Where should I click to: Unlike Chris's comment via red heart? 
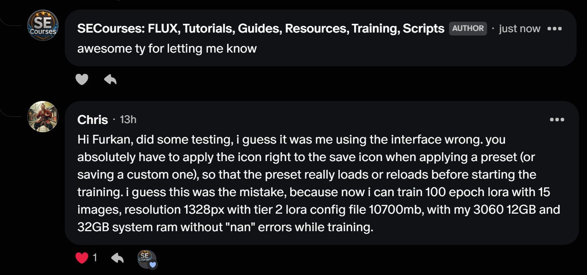[x=82, y=258]
